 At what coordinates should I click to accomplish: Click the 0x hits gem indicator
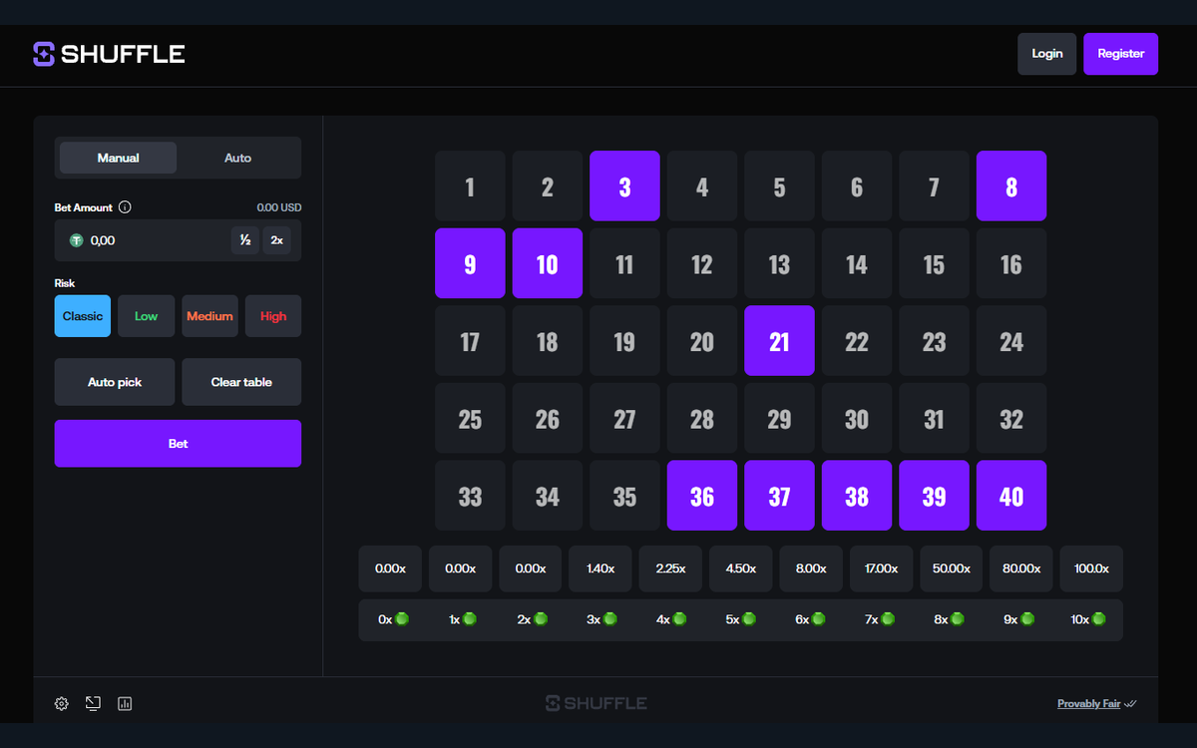(x=394, y=619)
